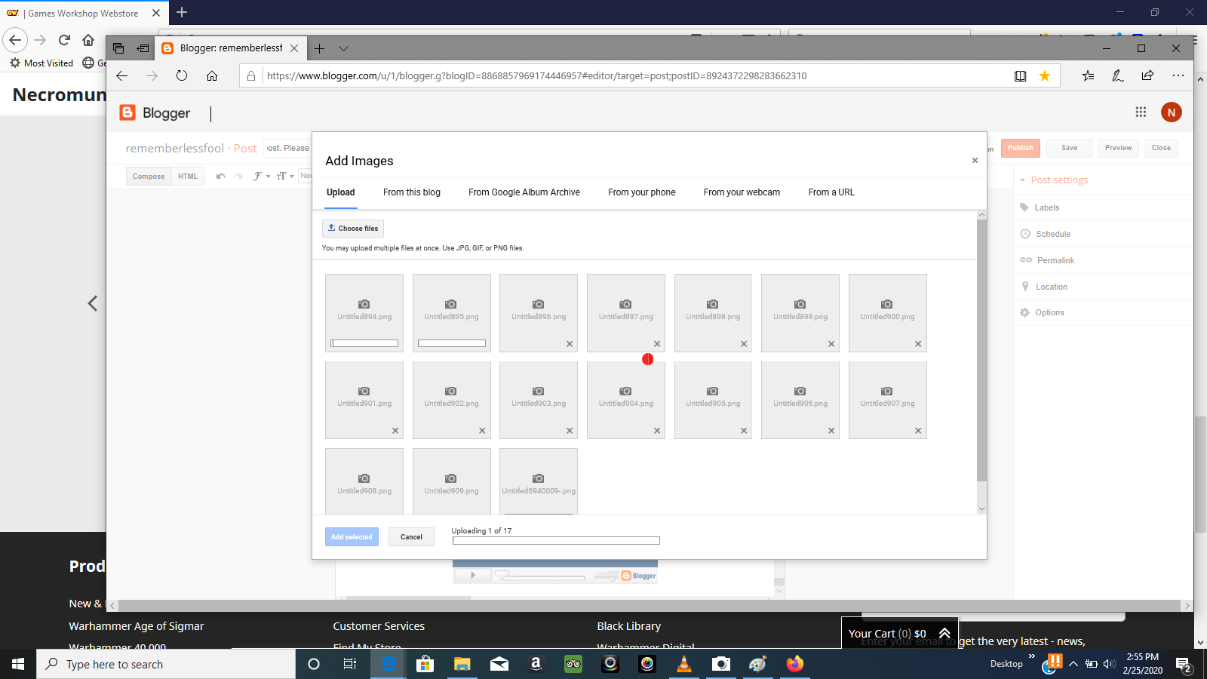Publish the blog post

point(1020,148)
